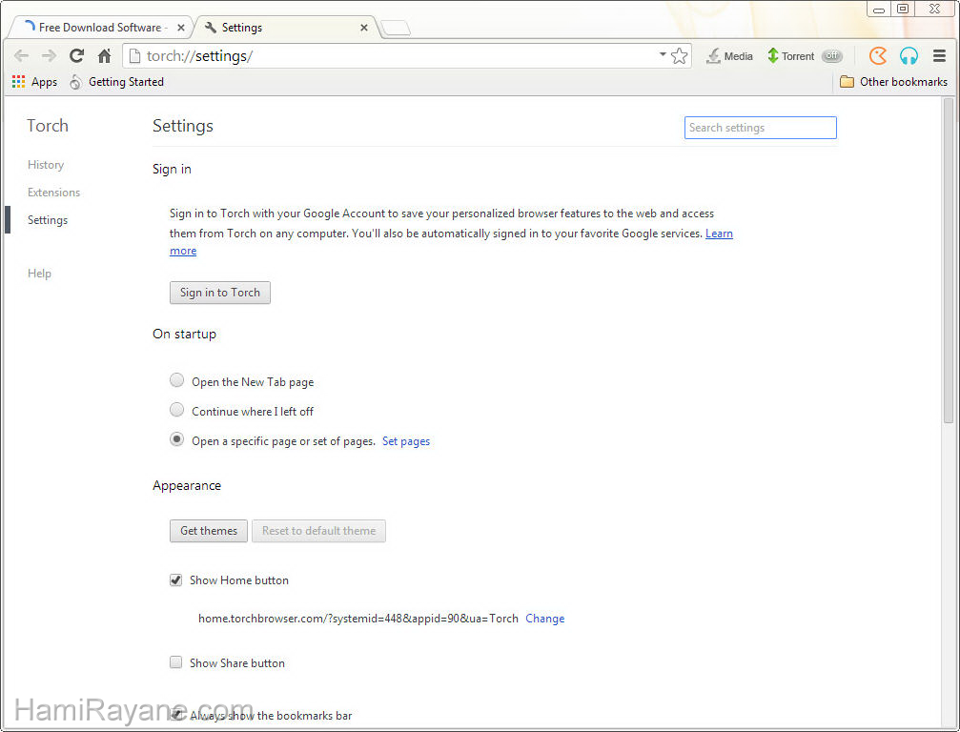Open Extensions in the sidebar
The height and width of the screenshot is (732, 960).
pyautogui.click(x=54, y=193)
